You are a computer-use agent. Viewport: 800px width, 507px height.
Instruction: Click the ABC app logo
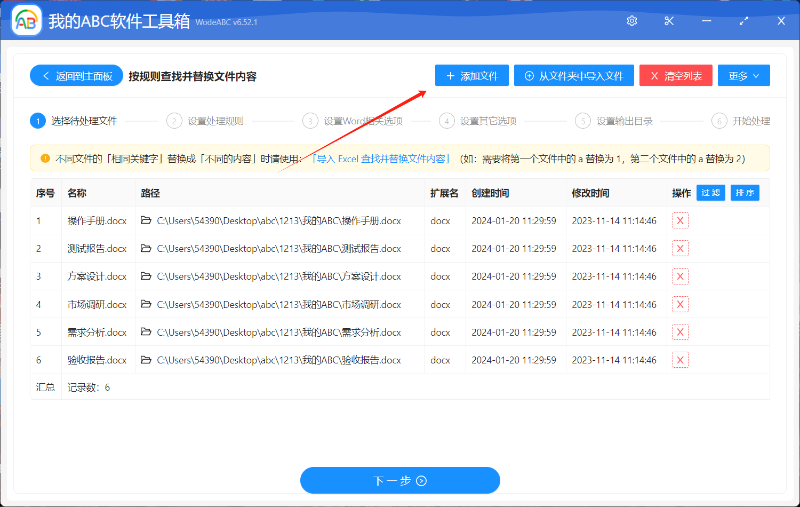pos(26,20)
